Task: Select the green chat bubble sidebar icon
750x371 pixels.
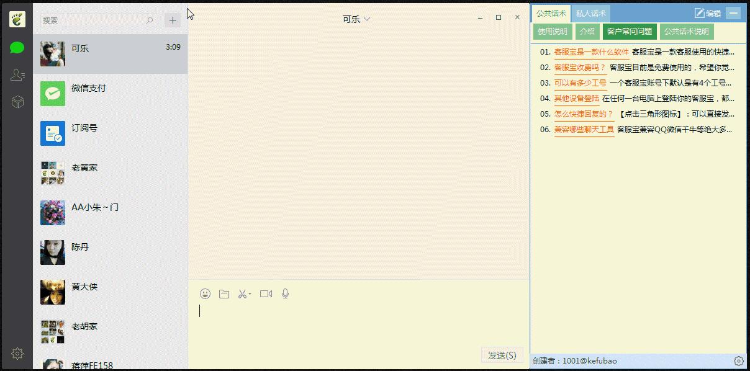Action: (17, 47)
